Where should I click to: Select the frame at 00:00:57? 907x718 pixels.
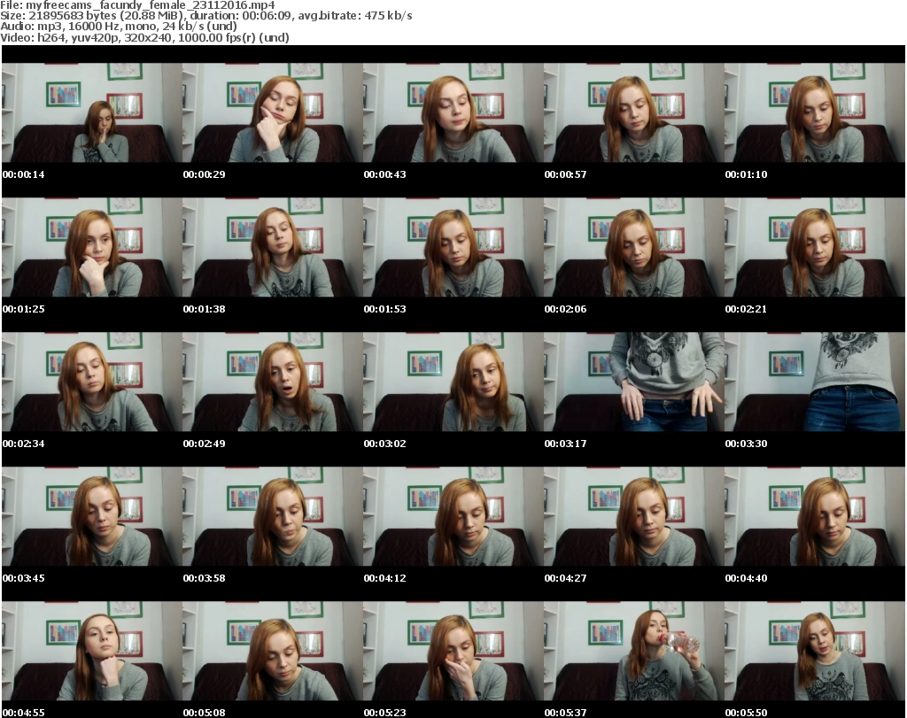(634, 112)
